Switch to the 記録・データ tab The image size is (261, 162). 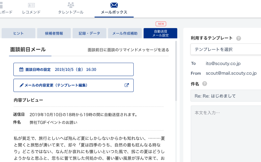[x=89, y=33]
